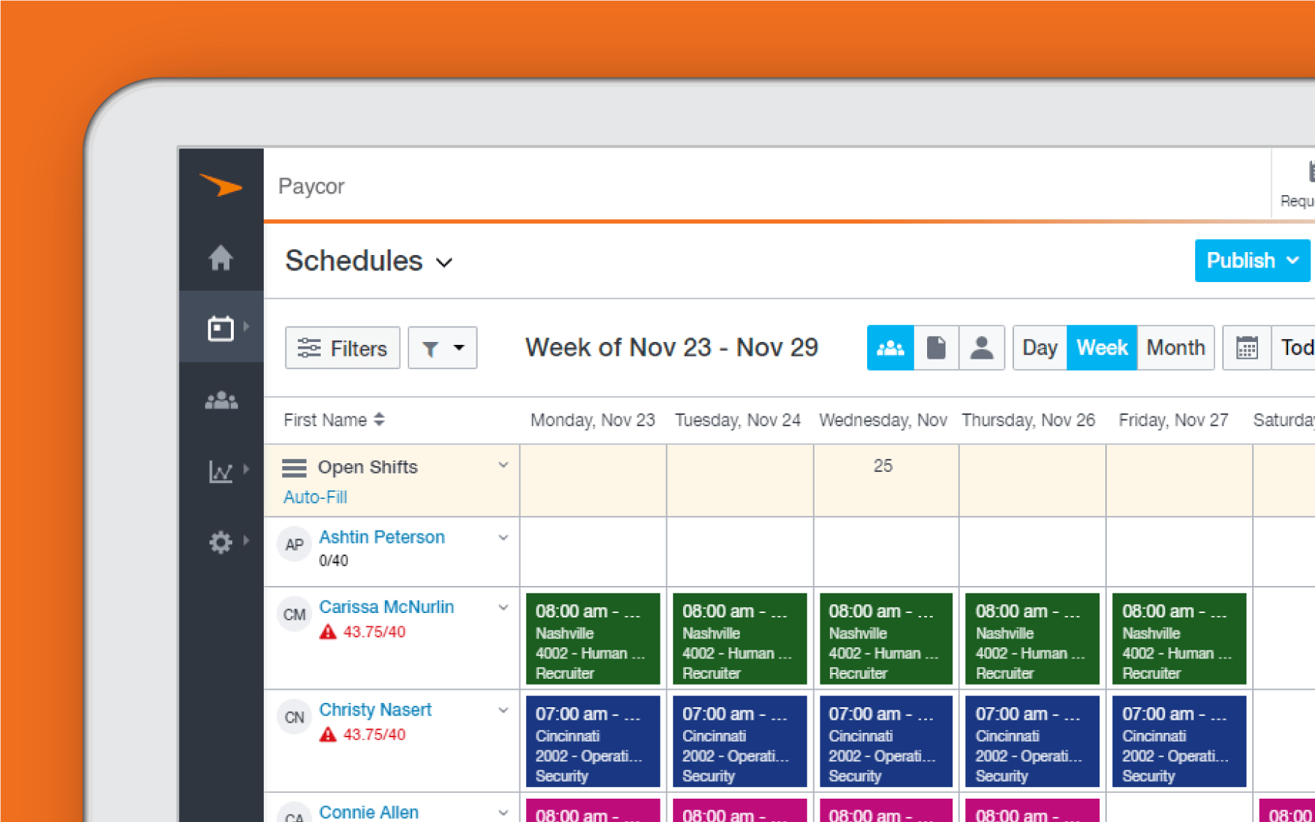Viewport: 1315px width, 822px height.
Task: Open the People group sidebar icon
Action: (221, 400)
